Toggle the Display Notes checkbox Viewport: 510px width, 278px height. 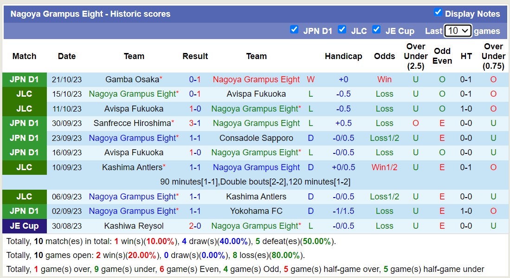(438, 13)
